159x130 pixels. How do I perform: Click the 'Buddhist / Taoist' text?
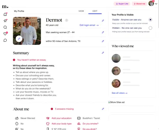click(91, 118)
